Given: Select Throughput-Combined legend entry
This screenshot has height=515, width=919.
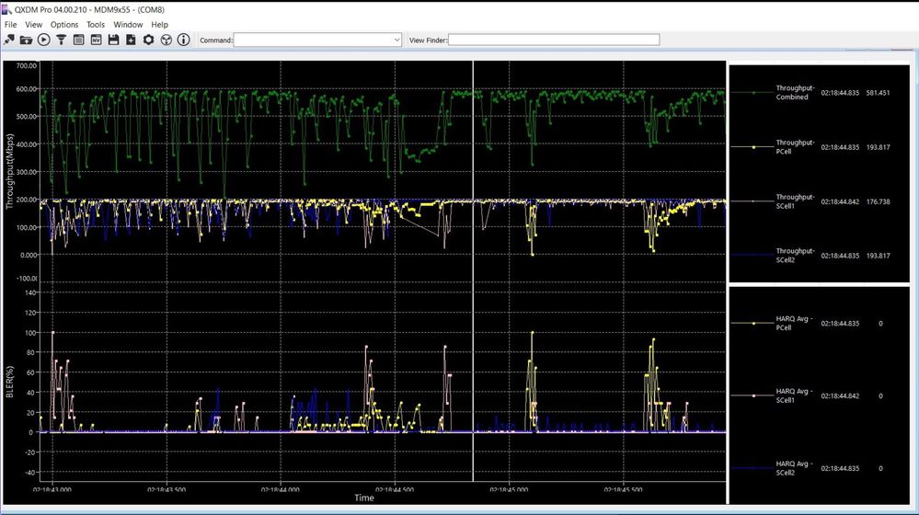Looking at the screenshot, I should [x=792, y=93].
